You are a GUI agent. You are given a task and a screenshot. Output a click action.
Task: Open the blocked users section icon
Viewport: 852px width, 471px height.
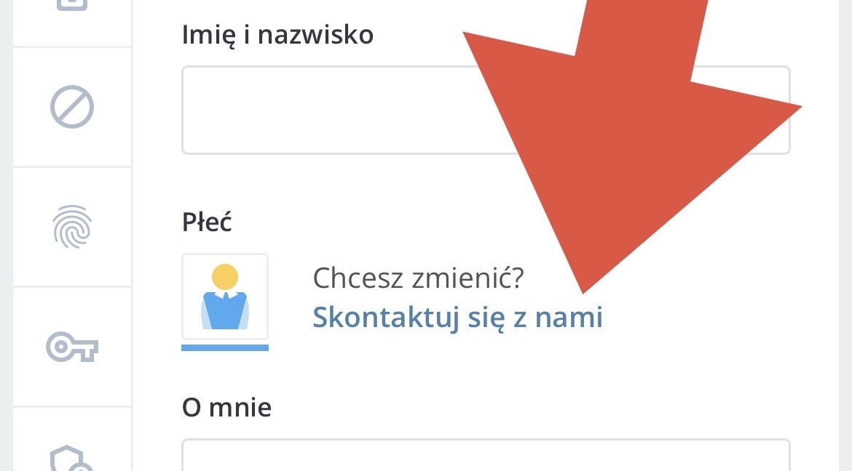point(72,108)
